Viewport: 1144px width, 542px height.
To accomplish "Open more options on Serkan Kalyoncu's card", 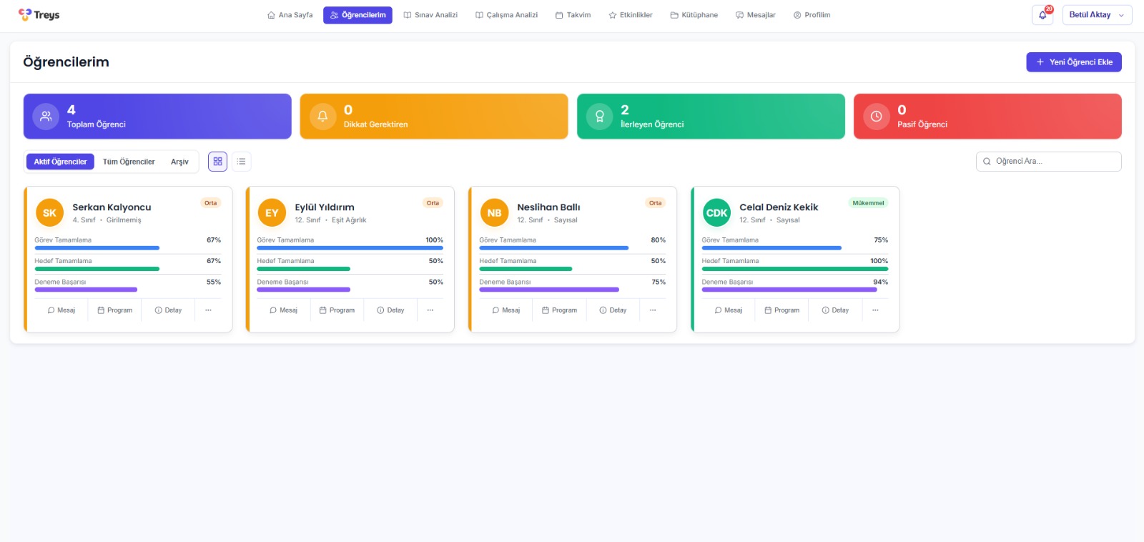I will pos(208,310).
